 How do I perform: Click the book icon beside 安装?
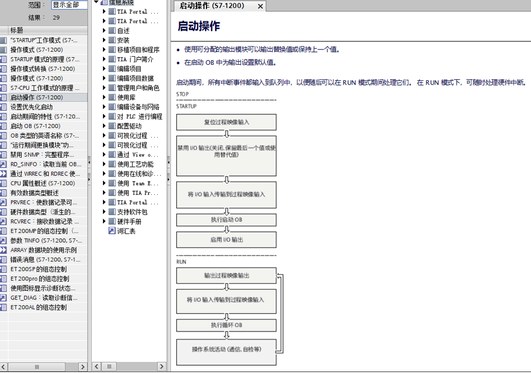tap(112, 40)
